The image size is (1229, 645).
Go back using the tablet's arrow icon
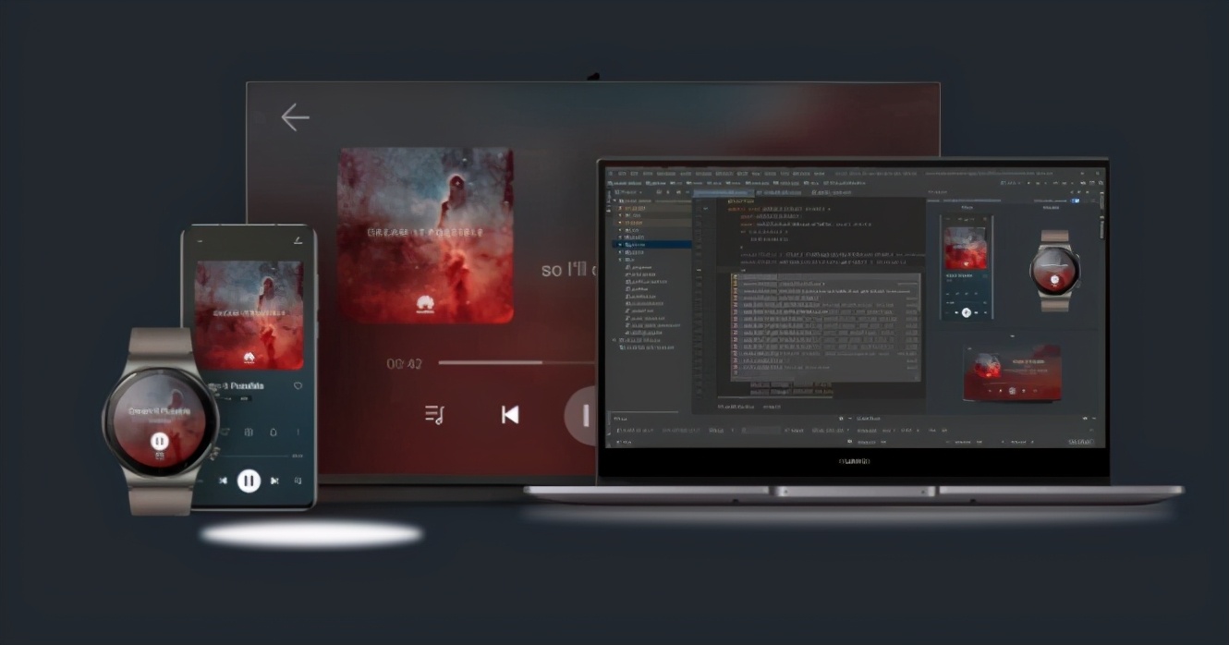coord(295,117)
